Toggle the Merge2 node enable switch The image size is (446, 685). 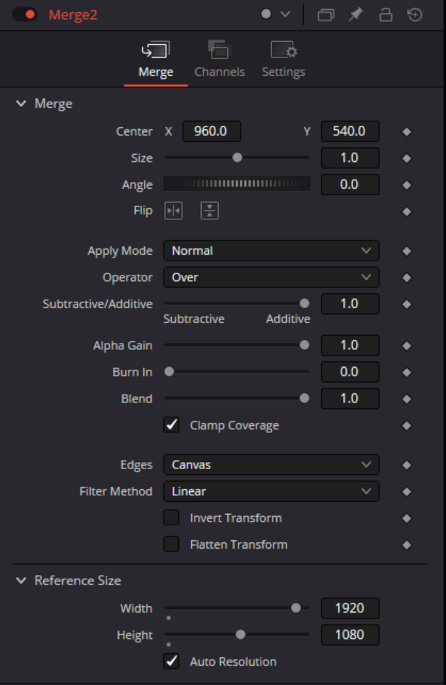25,15
